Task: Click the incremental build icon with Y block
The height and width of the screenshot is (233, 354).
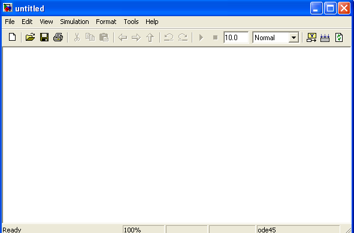Action: [x=311, y=38]
